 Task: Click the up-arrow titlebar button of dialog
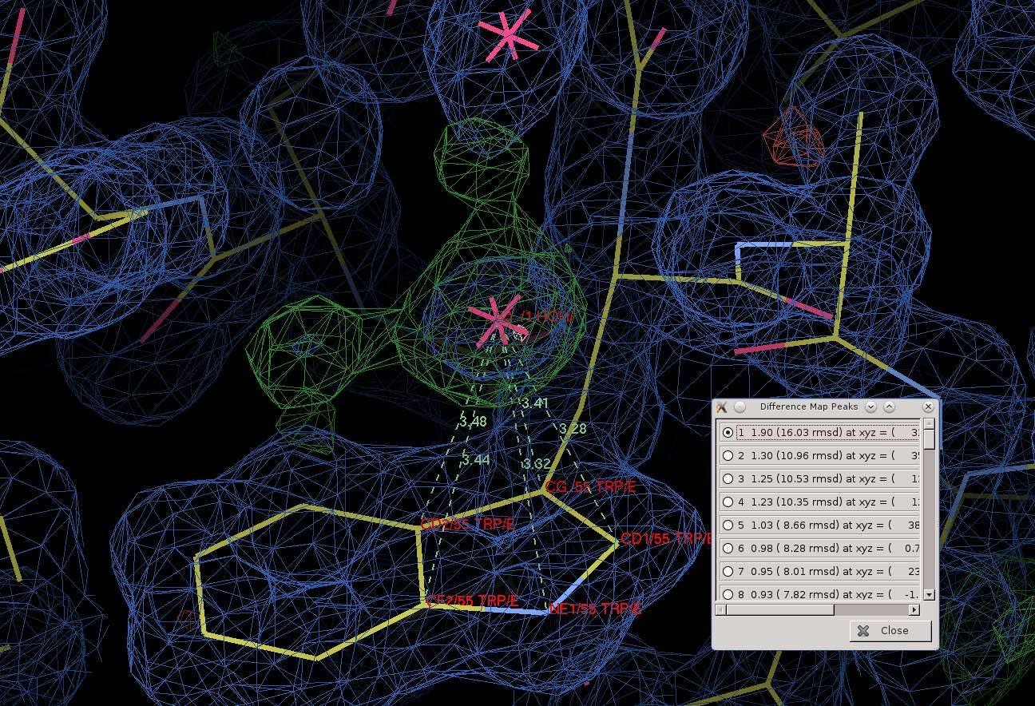(889, 407)
